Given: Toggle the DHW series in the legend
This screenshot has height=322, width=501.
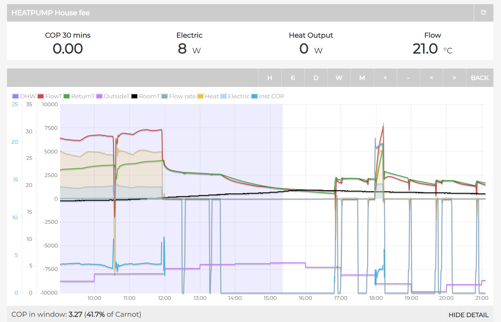Looking at the screenshot, I should tap(24, 96).
